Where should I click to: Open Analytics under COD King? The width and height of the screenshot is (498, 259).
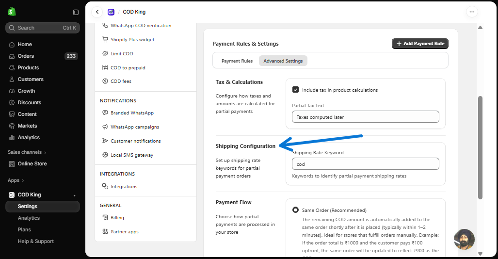(x=29, y=218)
